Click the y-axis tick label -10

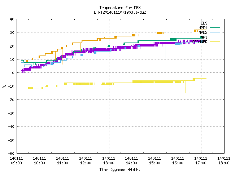11,86
